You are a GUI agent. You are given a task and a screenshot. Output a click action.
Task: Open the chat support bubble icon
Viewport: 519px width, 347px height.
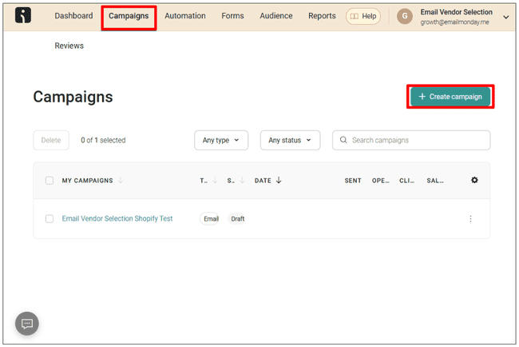point(27,323)
